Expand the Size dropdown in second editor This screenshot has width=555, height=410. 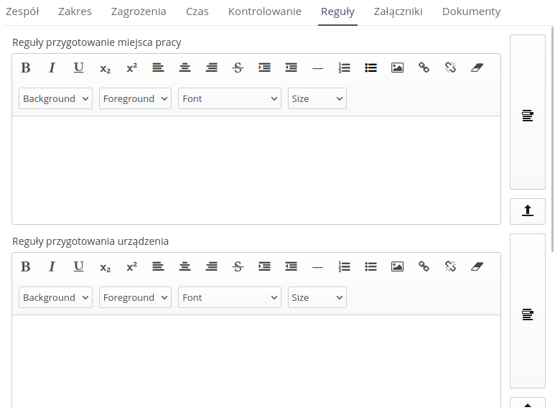click(317, 297)
